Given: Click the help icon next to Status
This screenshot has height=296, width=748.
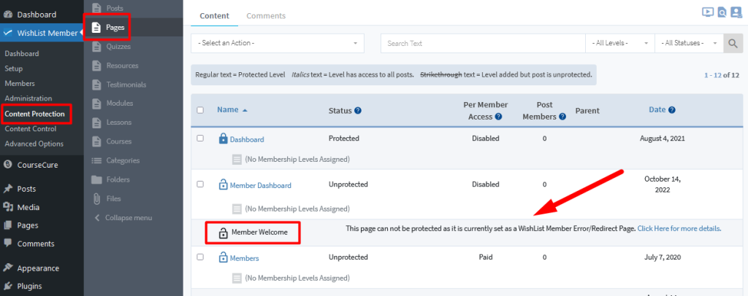Looking at the screenshot, I should click(x=358, y=110).
